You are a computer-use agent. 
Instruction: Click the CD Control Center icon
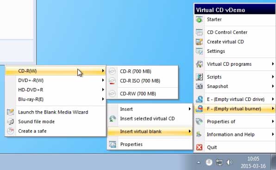click(x=199, y=32)
